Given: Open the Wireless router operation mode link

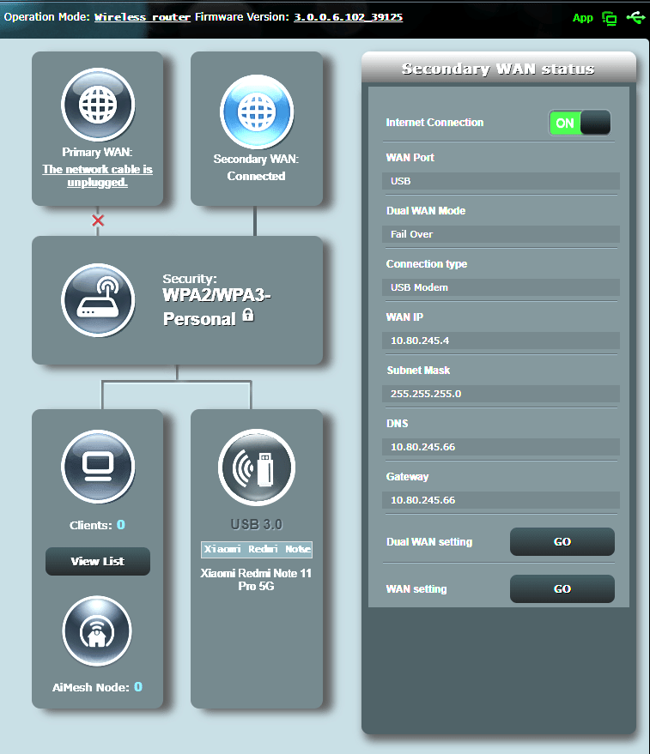Looking at the screenshot, I should [143, 17].
